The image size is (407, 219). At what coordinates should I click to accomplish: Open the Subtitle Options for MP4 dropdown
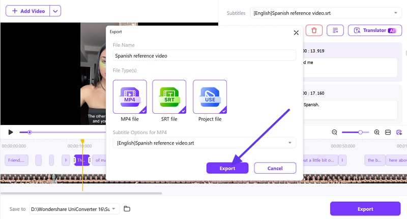click(x=205, y=143)
